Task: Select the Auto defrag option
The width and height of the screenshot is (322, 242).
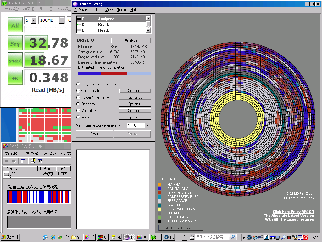Action: point(78,117)
